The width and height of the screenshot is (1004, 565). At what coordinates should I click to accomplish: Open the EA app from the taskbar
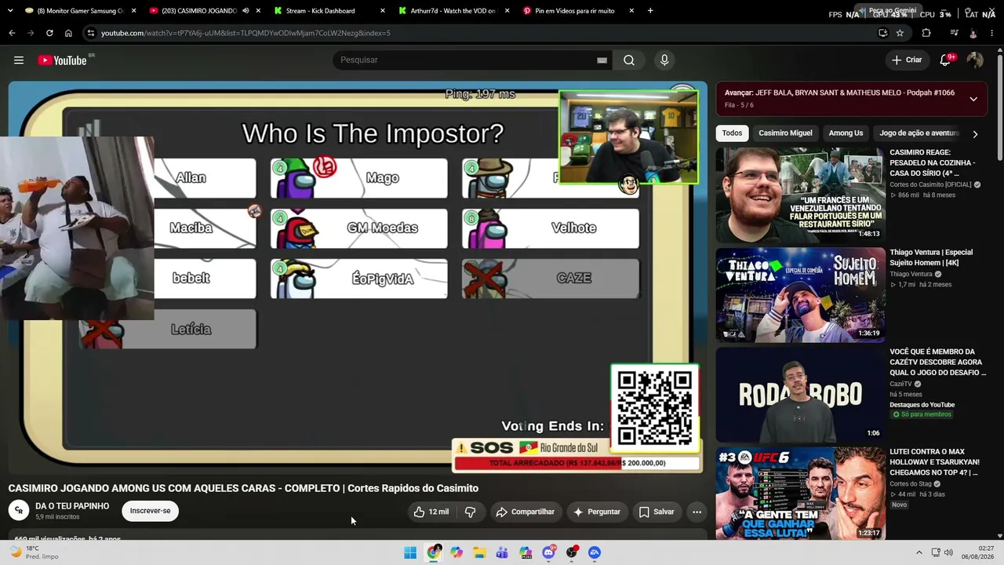tap(595, 552)
